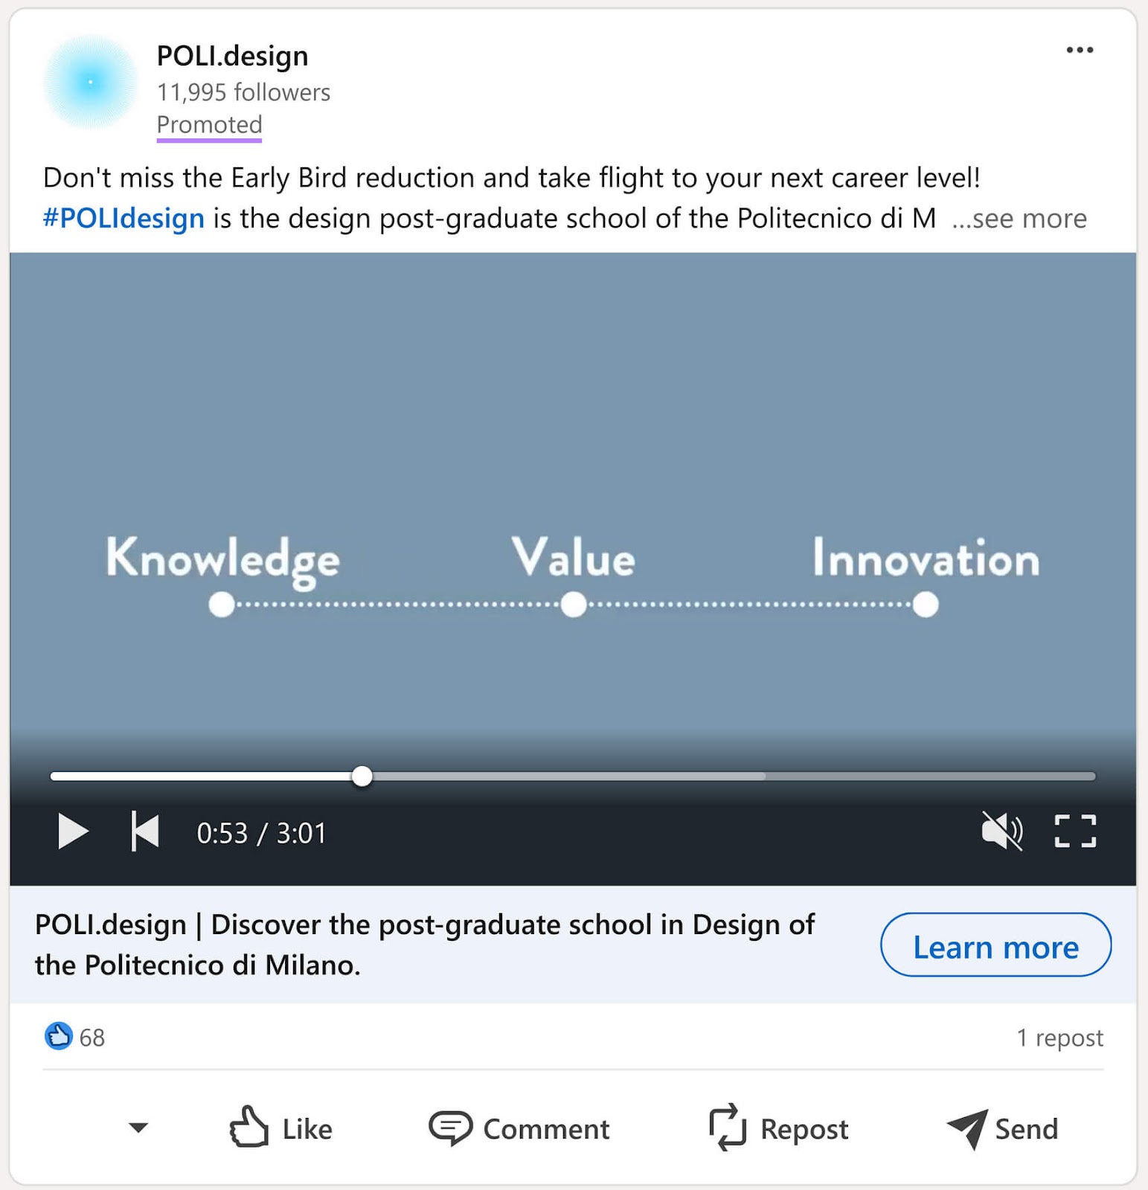Repost this post

778,1128
